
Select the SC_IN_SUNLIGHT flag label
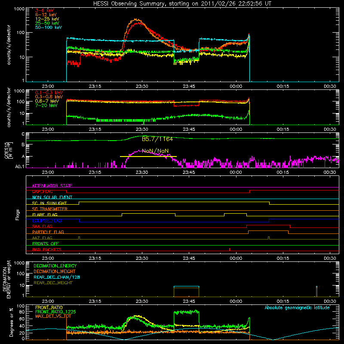[x=49, y=203]
